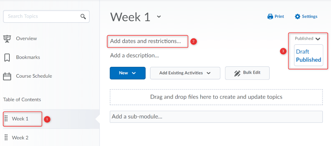Image resolution: width=331 pixels, height=146 pixels.
Task: Click Add a description link
Action: point(134,55)
